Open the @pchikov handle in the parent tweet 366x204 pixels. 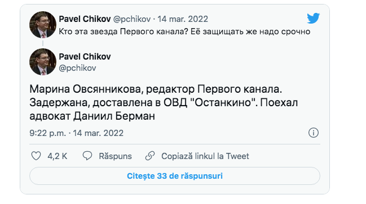[132, 19]
